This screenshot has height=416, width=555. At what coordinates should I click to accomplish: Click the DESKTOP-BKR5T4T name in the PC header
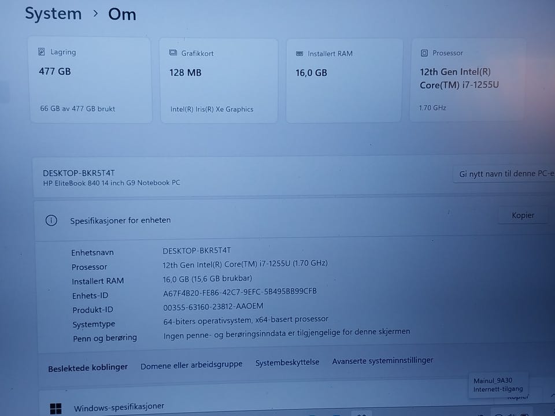pyautogui.click(x=79, y=173)
